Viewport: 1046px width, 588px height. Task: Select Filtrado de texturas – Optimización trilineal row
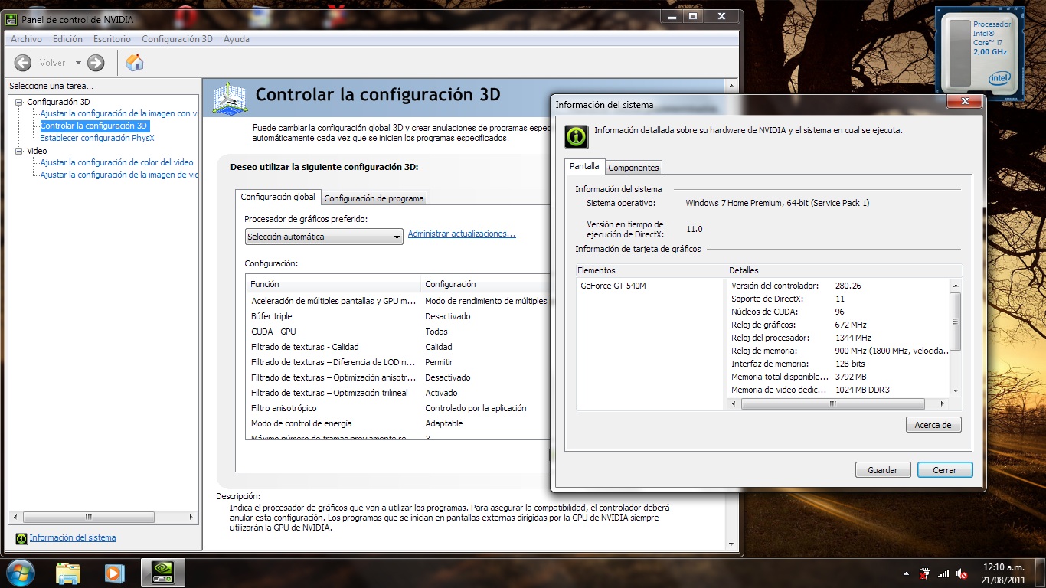click(398, 393)
